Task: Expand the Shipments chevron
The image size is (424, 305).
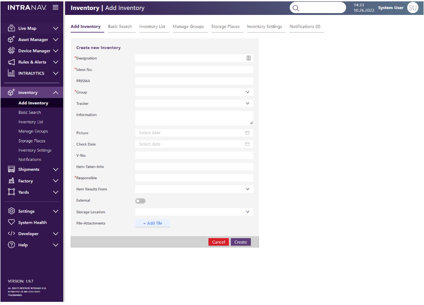Action: pos(56,169)
